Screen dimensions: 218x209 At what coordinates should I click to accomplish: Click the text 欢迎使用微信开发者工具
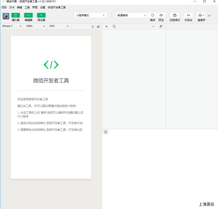click(x=33, y=99)
